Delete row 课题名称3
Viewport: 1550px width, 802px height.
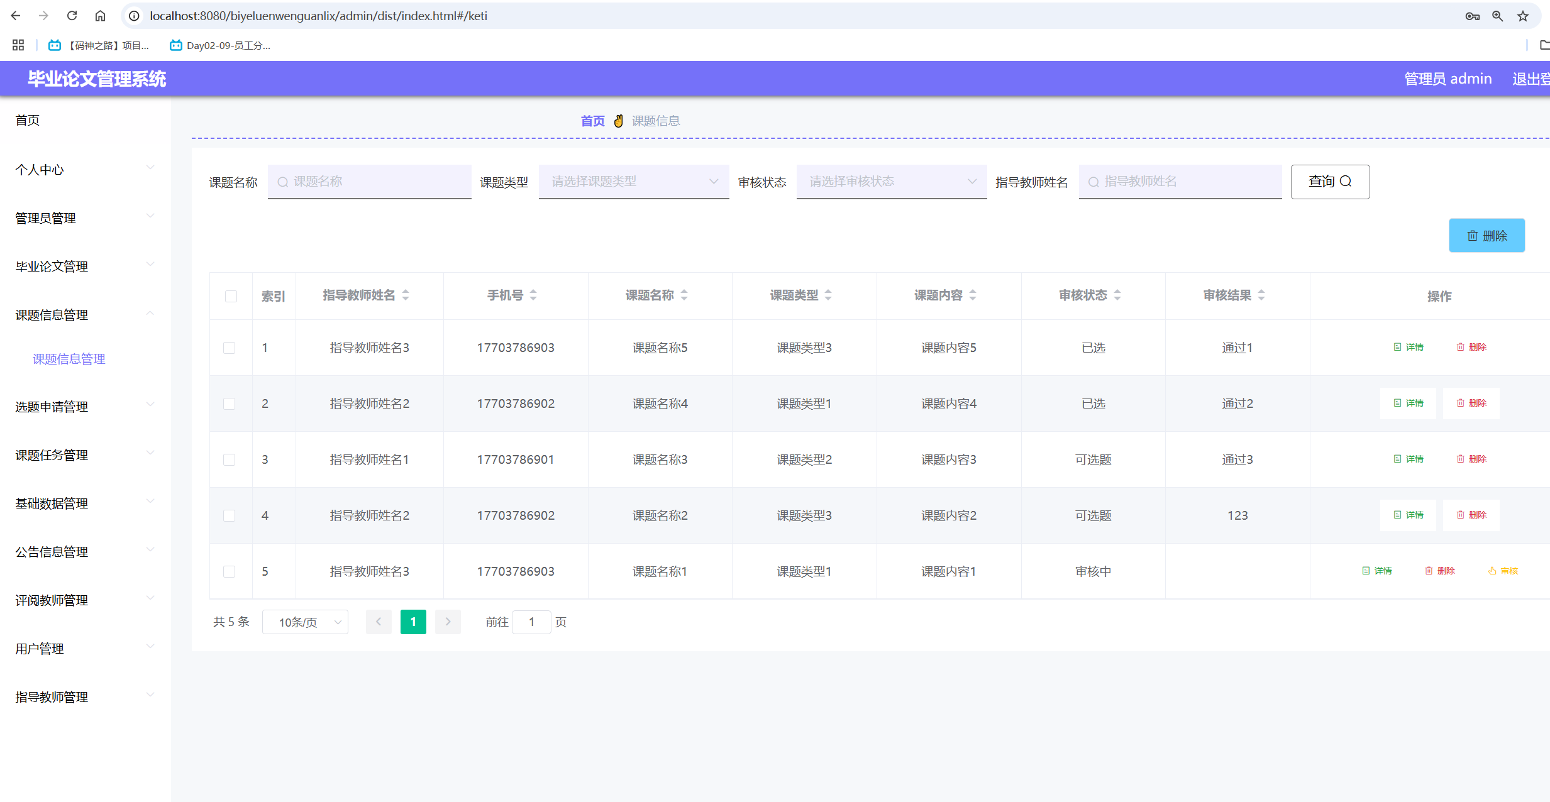coord(1471,459)
